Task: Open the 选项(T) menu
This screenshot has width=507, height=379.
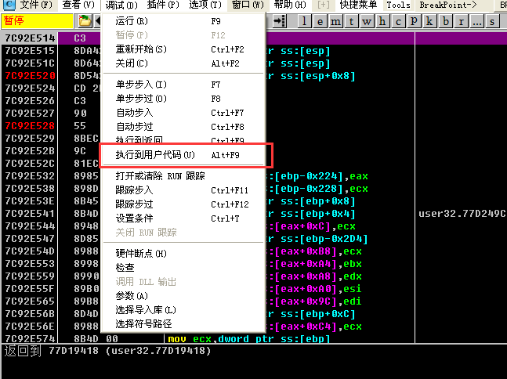Action: click(x=205, y=5)
